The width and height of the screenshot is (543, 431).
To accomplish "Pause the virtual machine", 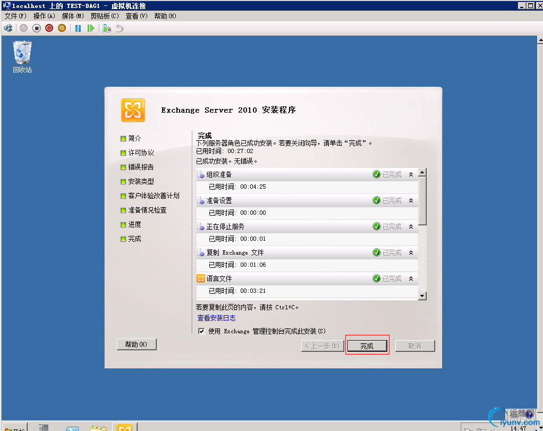I will click(x=78, y=28).
